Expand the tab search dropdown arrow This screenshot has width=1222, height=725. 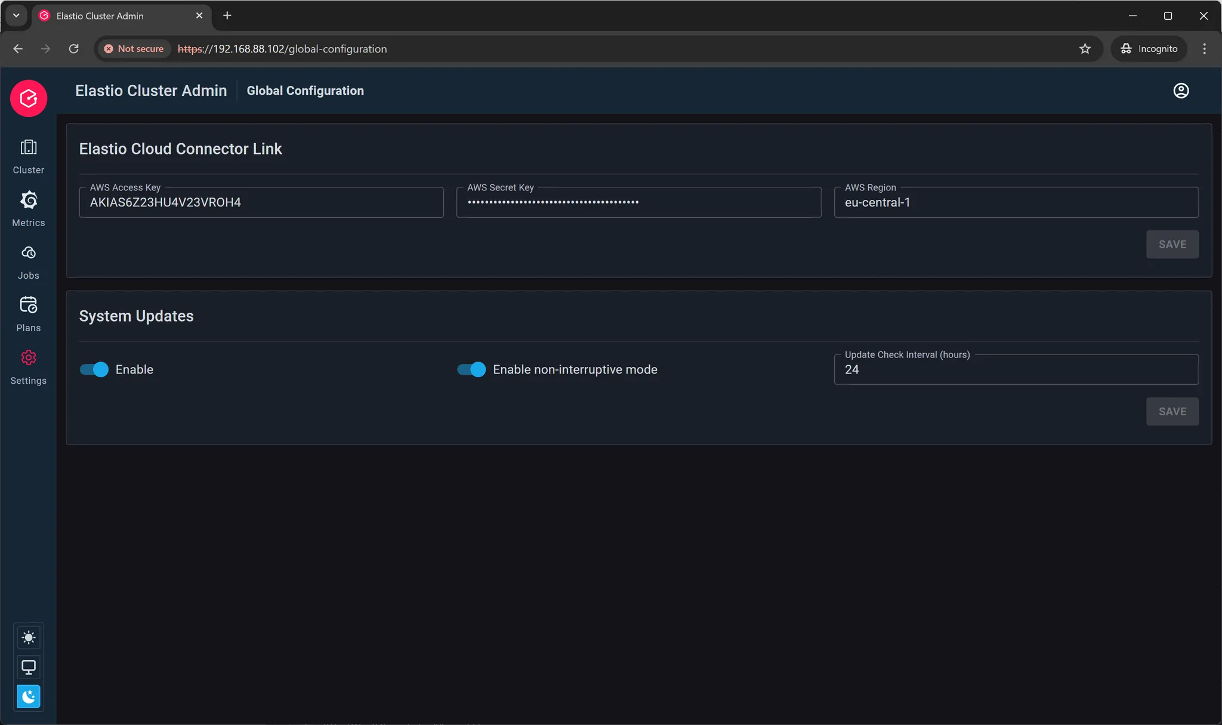[x=16, y=16]
